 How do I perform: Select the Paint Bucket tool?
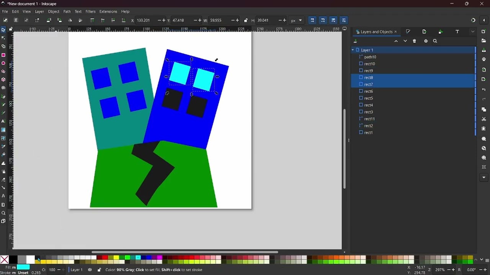(x=3, y=155)
